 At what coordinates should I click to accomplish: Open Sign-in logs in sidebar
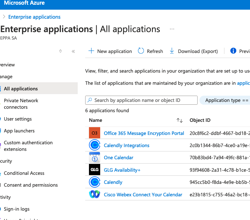17,209
